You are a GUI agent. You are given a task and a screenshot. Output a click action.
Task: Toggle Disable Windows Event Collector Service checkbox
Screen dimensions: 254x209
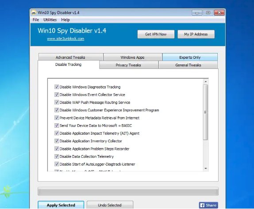click(x=57, y=95)
